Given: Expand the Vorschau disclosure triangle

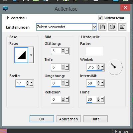Looking at the screenshot, I should pyautogui.click(x=8, y=18).
